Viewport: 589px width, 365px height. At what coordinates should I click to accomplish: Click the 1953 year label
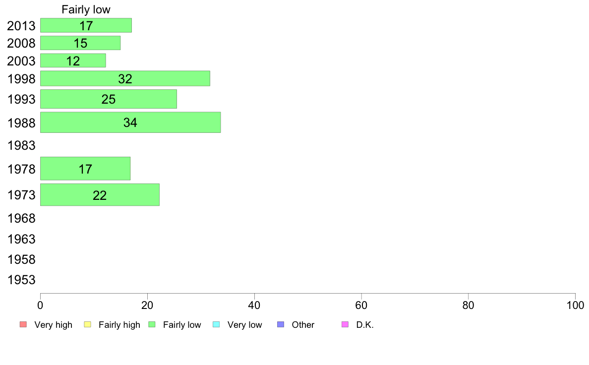pyautogui.click(x=21, y=280)
